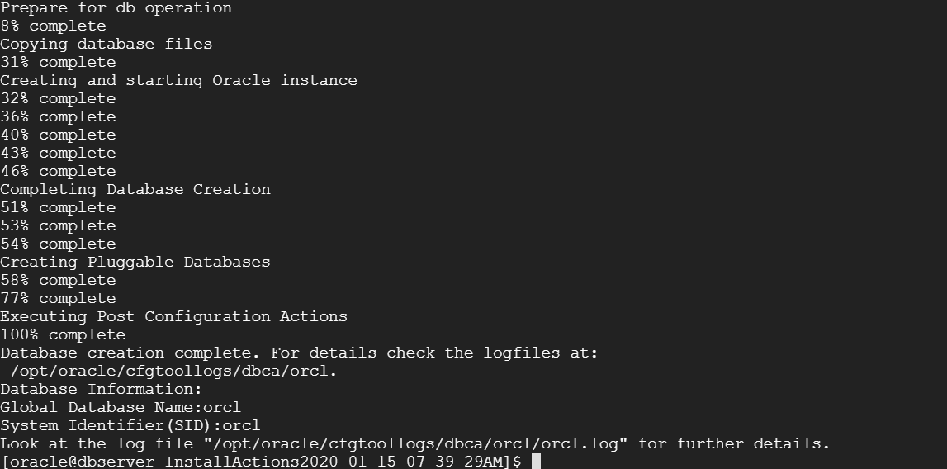
Task: Click the "Database creation complete" message line
Action: 299,353
